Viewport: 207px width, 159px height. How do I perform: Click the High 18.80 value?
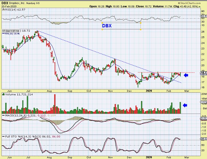point(113,6)
